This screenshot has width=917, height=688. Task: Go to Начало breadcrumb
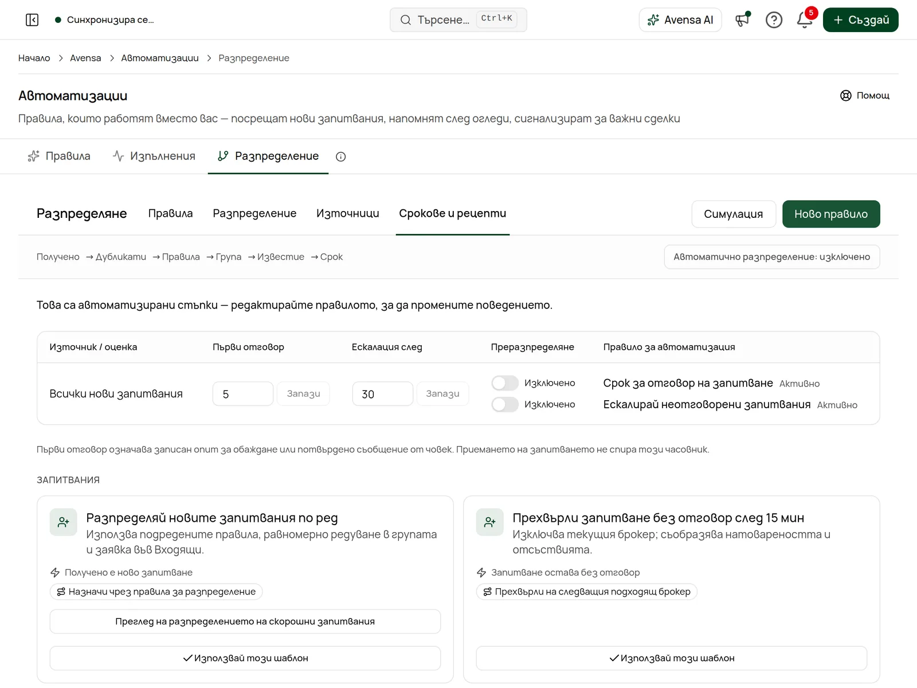(x=34, y=58)
